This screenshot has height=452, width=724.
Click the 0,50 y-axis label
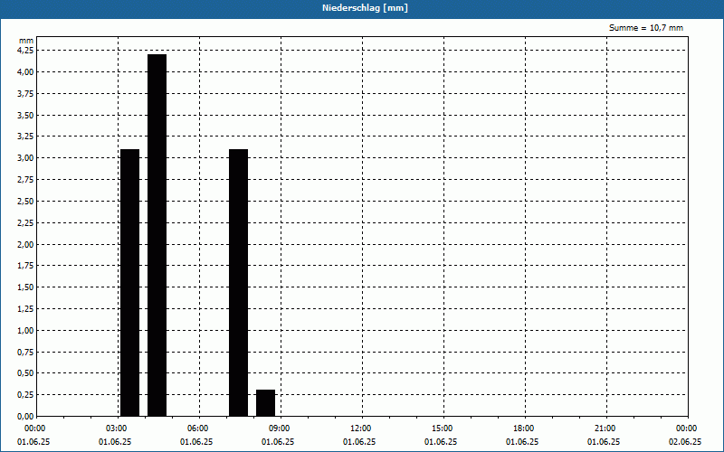point(25,373)
